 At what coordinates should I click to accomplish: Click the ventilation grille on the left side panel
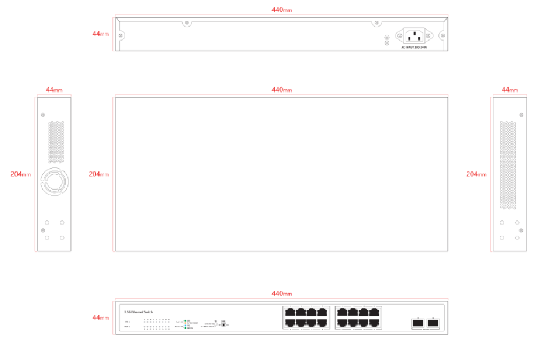[x=56, y=142]
